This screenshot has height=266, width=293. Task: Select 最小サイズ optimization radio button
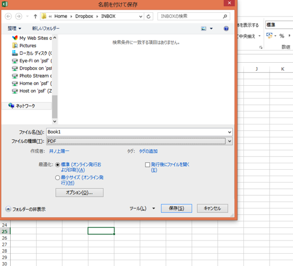(58, 178)
